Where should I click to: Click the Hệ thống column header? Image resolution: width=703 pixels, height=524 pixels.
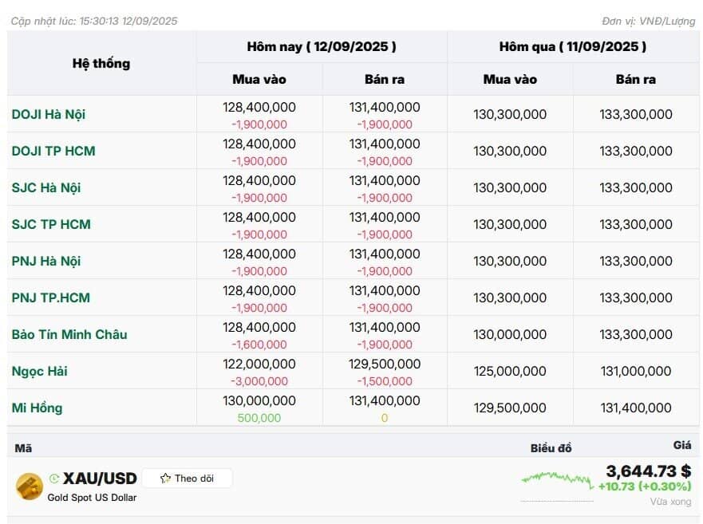pyautogui.click(x=101, y=63)
